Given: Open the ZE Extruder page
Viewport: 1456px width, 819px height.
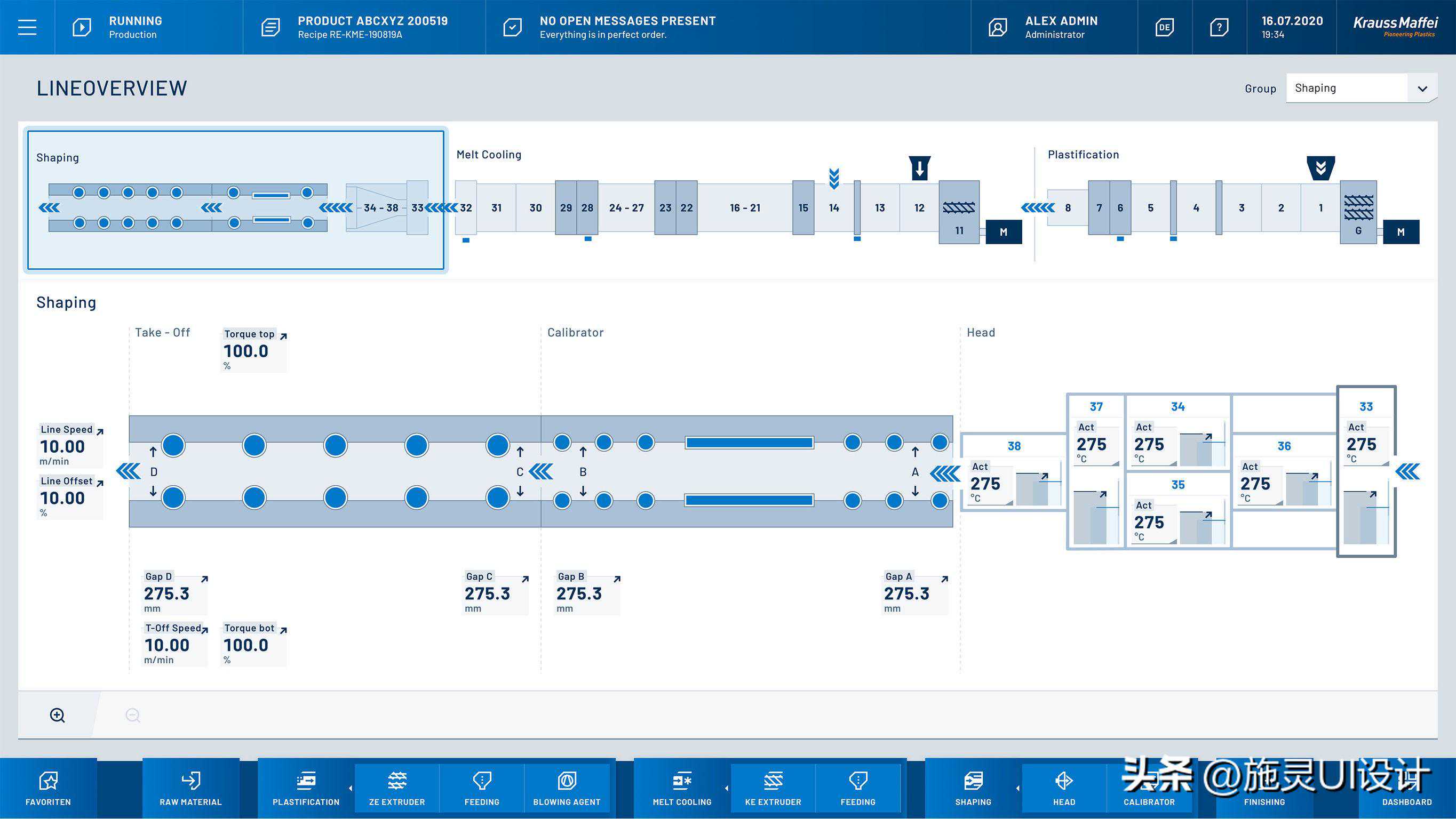Looking at the screenshot, I should click(397, 788).
